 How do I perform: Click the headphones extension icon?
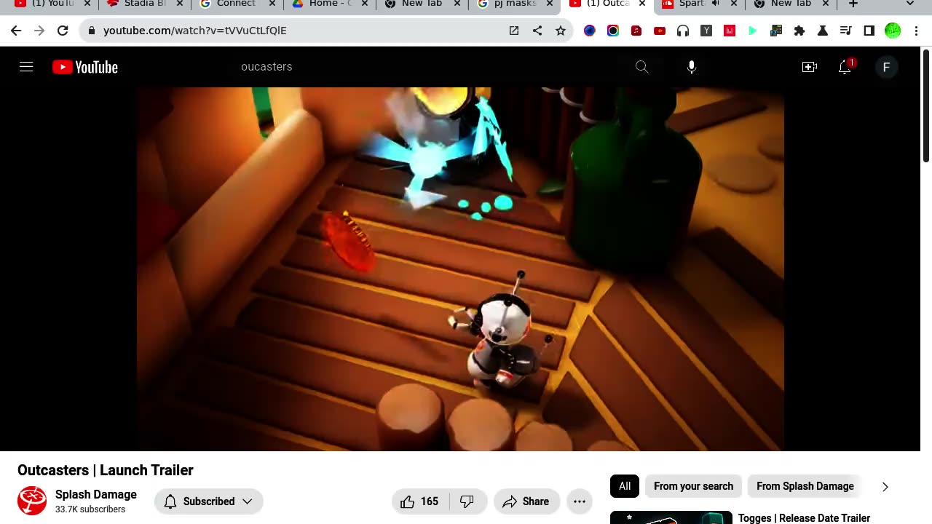coord(683,31)
